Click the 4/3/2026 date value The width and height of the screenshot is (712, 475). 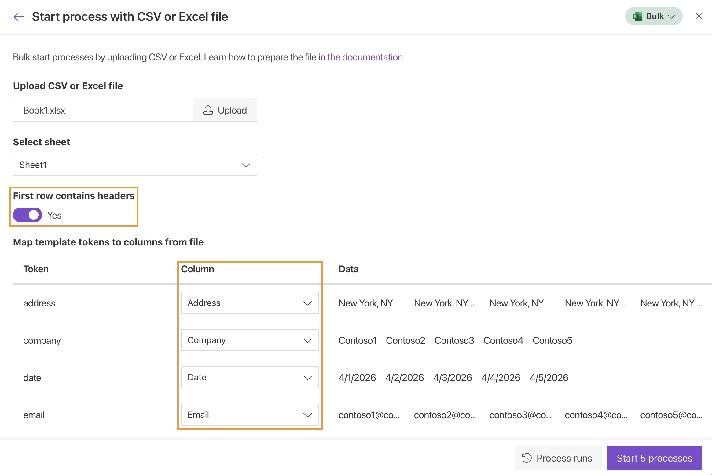click(453, 378)
